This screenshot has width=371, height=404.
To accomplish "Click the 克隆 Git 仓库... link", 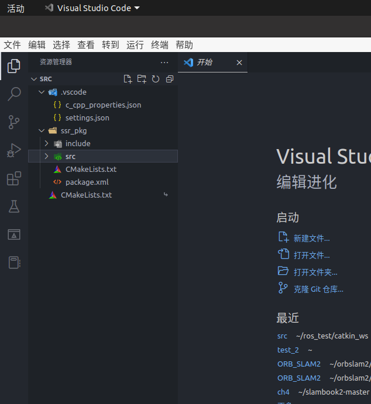I will pos(318,289).
